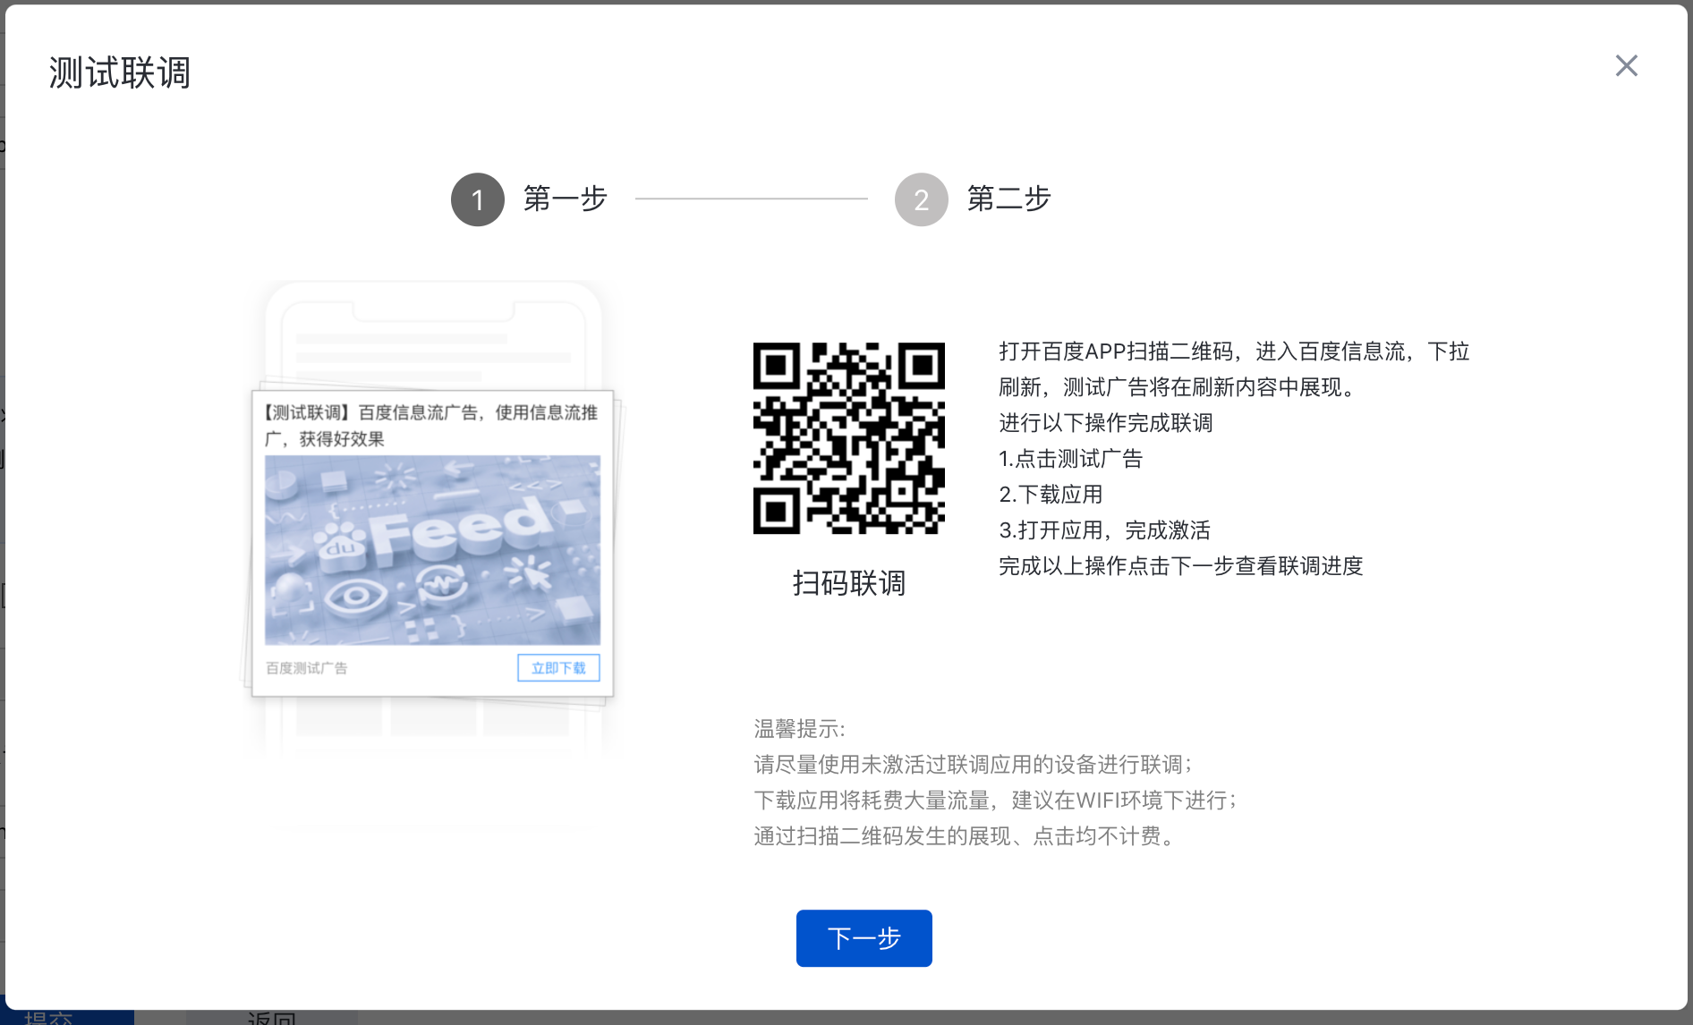Click 返回 button behind the dialog
This screenshot has height=1025, width=1693.
point(272,1017)
